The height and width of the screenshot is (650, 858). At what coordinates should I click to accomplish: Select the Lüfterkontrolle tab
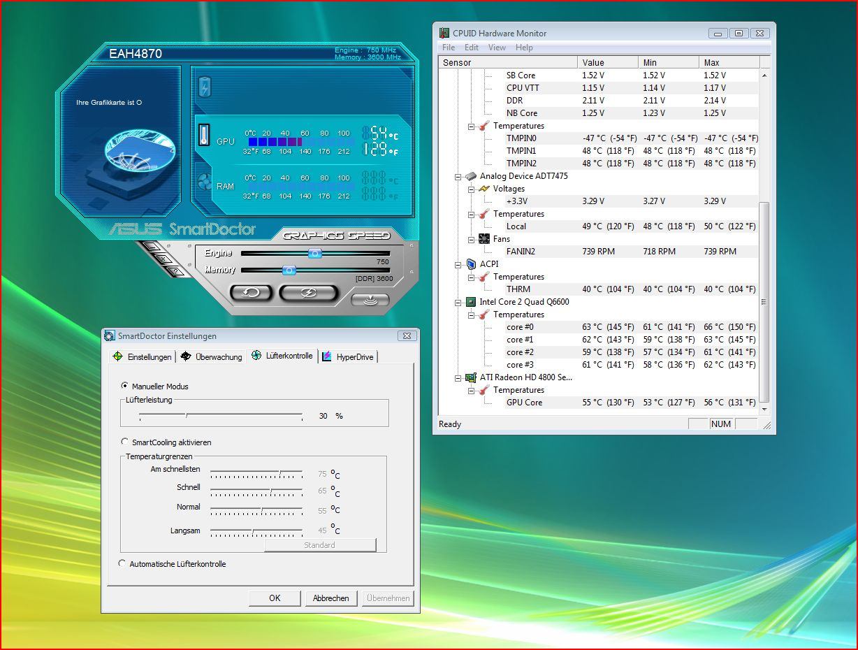(x=282, y=356)
